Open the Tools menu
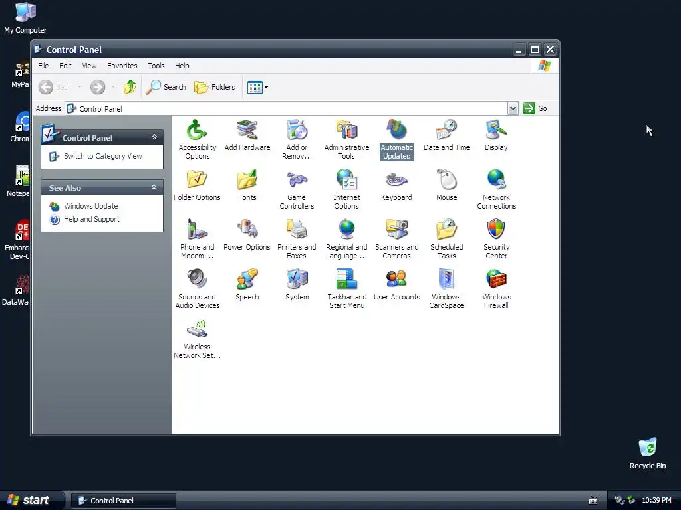This screenshot has height=510, width=681. click(156, 66)
